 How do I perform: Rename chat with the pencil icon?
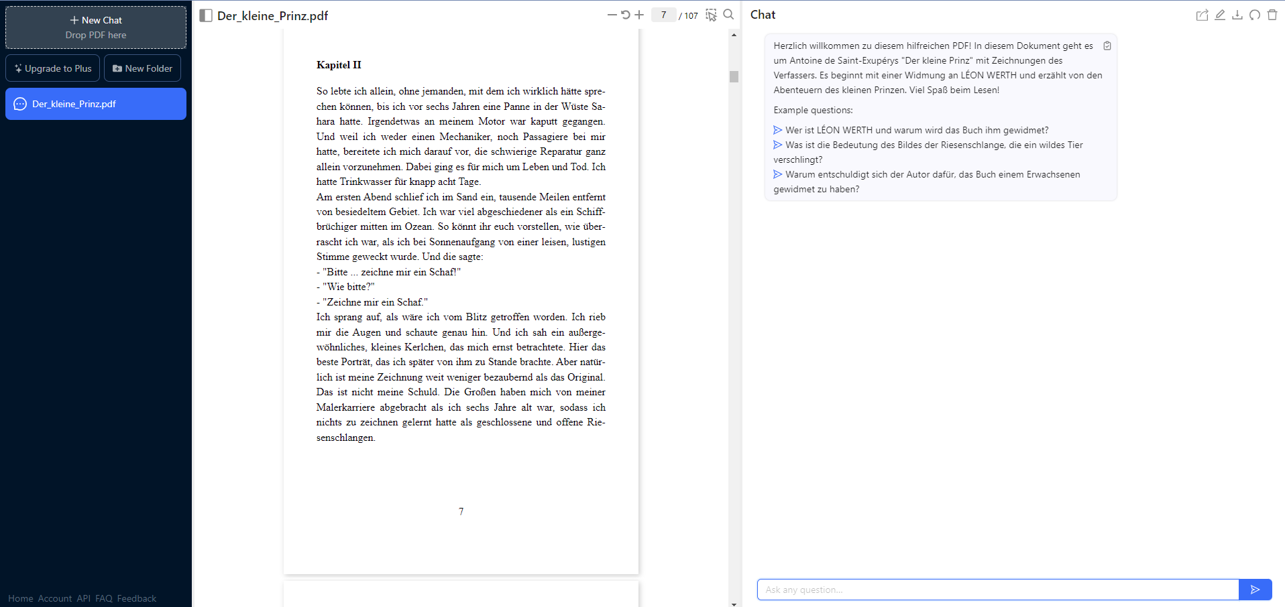tap(1220, 15)
